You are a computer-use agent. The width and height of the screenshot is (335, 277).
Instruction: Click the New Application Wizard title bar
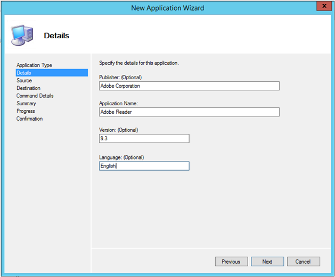point(168,7)
